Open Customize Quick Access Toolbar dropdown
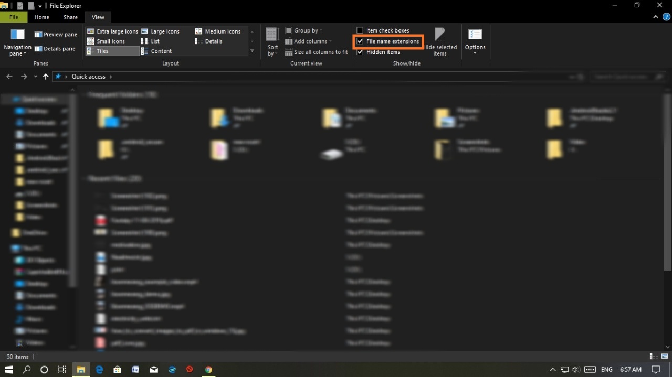This screenshot has height=377, width=672. [x=40, y=6]
